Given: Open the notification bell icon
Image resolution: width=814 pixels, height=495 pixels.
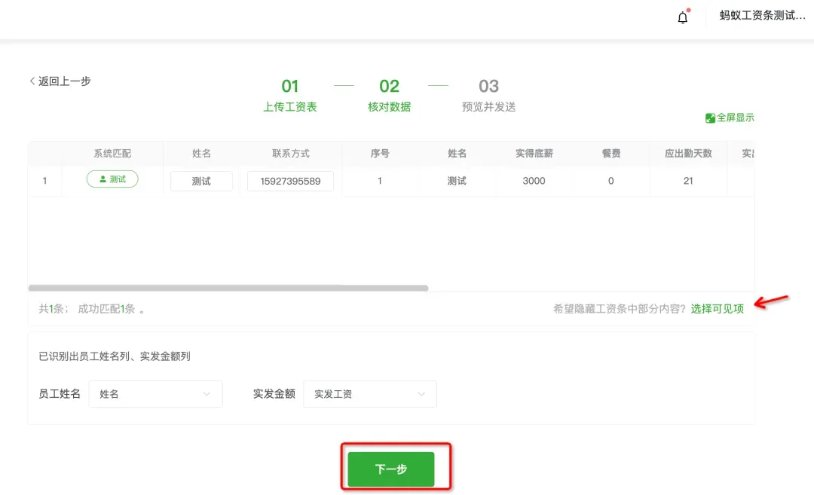Looking at the screenshot, I should point(683,17).
